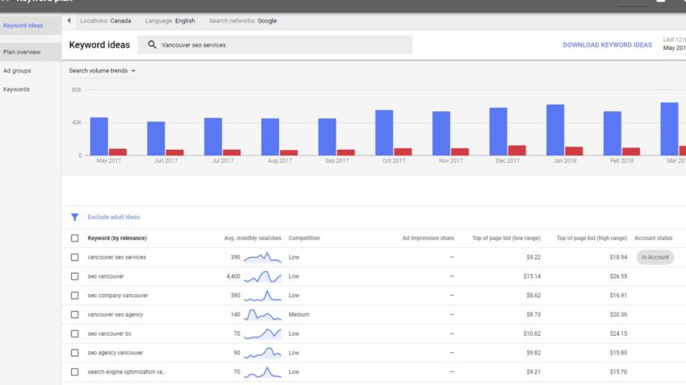Sort by Top of page bid (high range)
The width and height of the screenshot is (686, 385).
[592, 238]
